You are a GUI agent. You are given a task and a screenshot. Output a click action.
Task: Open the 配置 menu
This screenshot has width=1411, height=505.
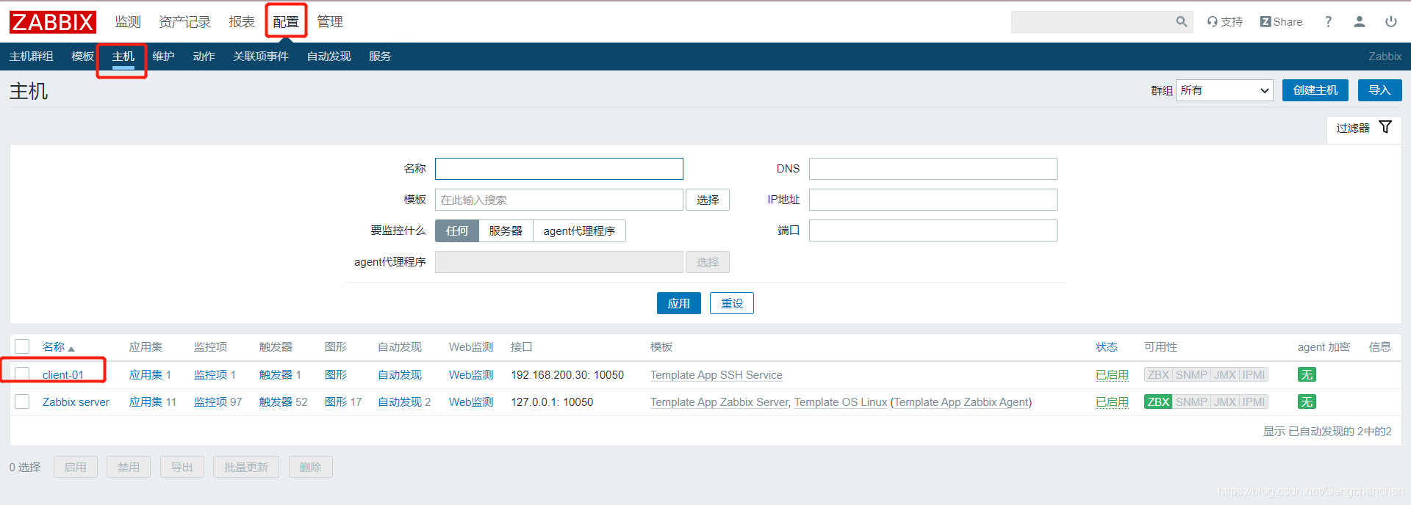pyautogui.click(x=286, y=22)
